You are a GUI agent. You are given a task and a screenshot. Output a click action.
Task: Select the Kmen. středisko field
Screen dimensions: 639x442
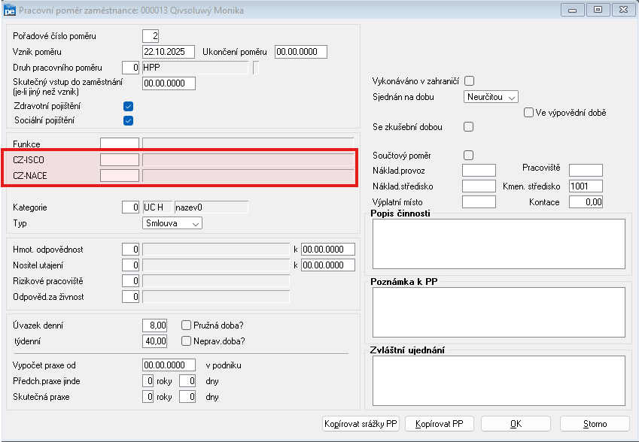586,186
